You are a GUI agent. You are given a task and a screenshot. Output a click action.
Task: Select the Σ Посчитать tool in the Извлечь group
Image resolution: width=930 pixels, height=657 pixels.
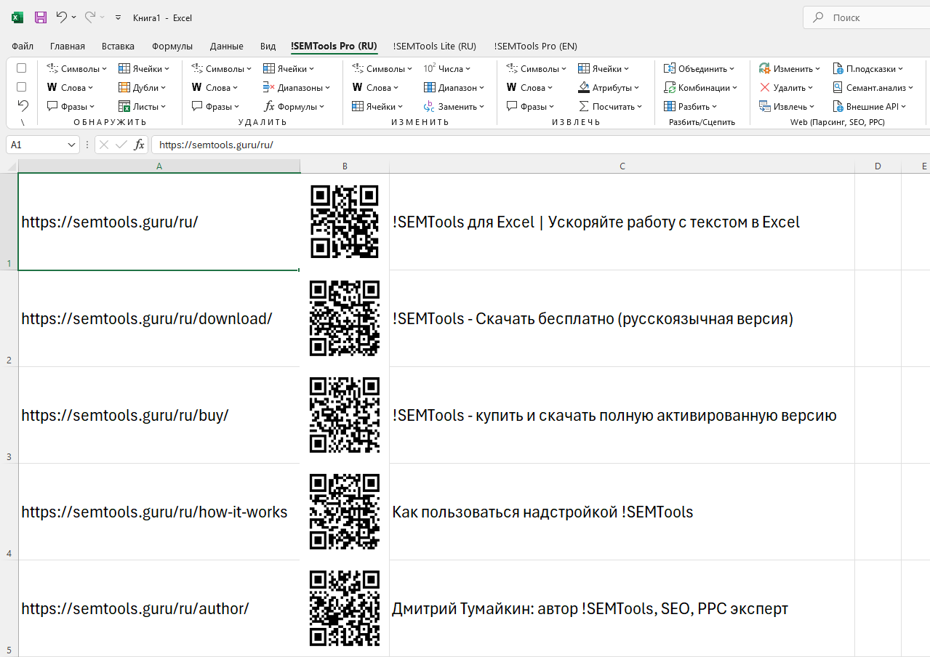(x=608, y=106)
